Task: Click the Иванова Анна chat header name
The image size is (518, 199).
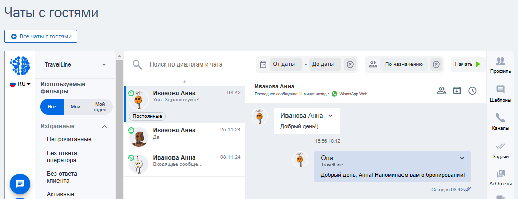Action: (x=274, y=86)
